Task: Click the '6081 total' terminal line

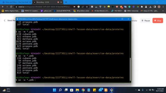Action: tap(23, 49)
